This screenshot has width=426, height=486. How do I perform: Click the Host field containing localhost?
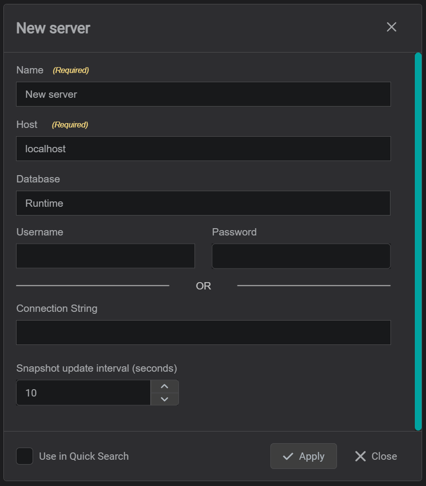(x=203, y=148)
